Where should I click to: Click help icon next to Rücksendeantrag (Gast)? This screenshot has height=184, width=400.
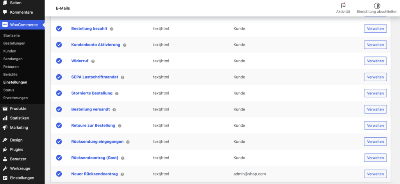pyautogui.click(x=123, y=158)
